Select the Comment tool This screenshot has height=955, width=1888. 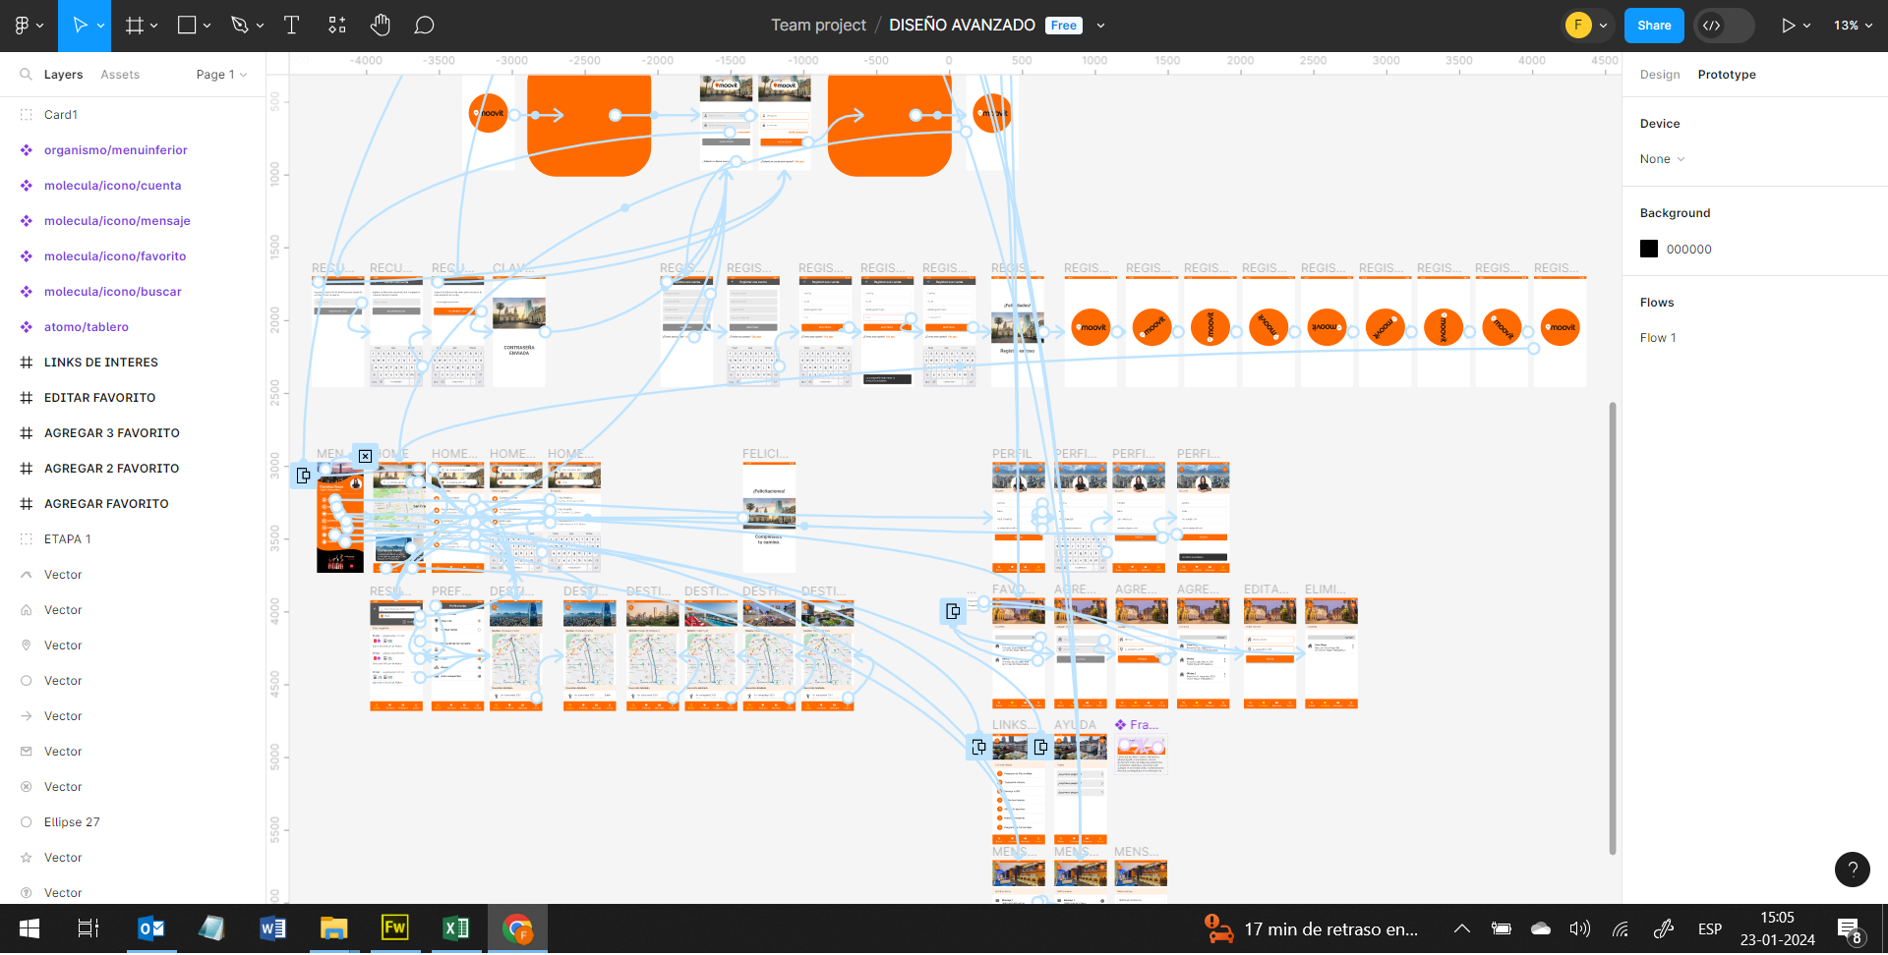(x=424, y=26)
